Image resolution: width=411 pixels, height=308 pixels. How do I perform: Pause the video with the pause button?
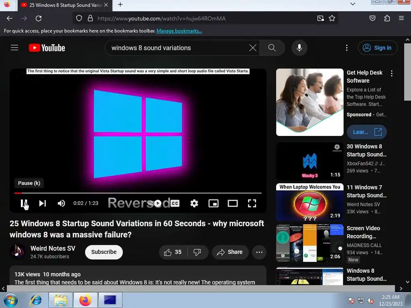point(24,203)
